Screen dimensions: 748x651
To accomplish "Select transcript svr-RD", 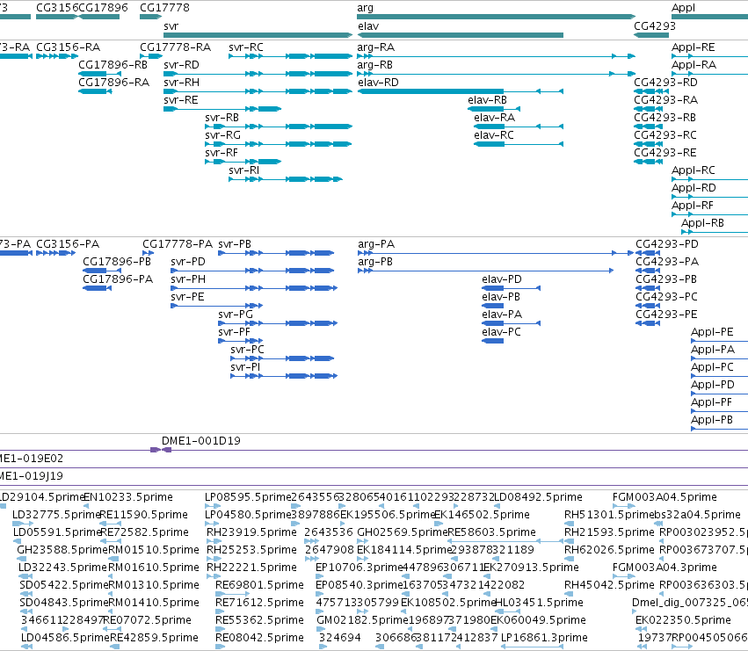I will tap(258, 74).
